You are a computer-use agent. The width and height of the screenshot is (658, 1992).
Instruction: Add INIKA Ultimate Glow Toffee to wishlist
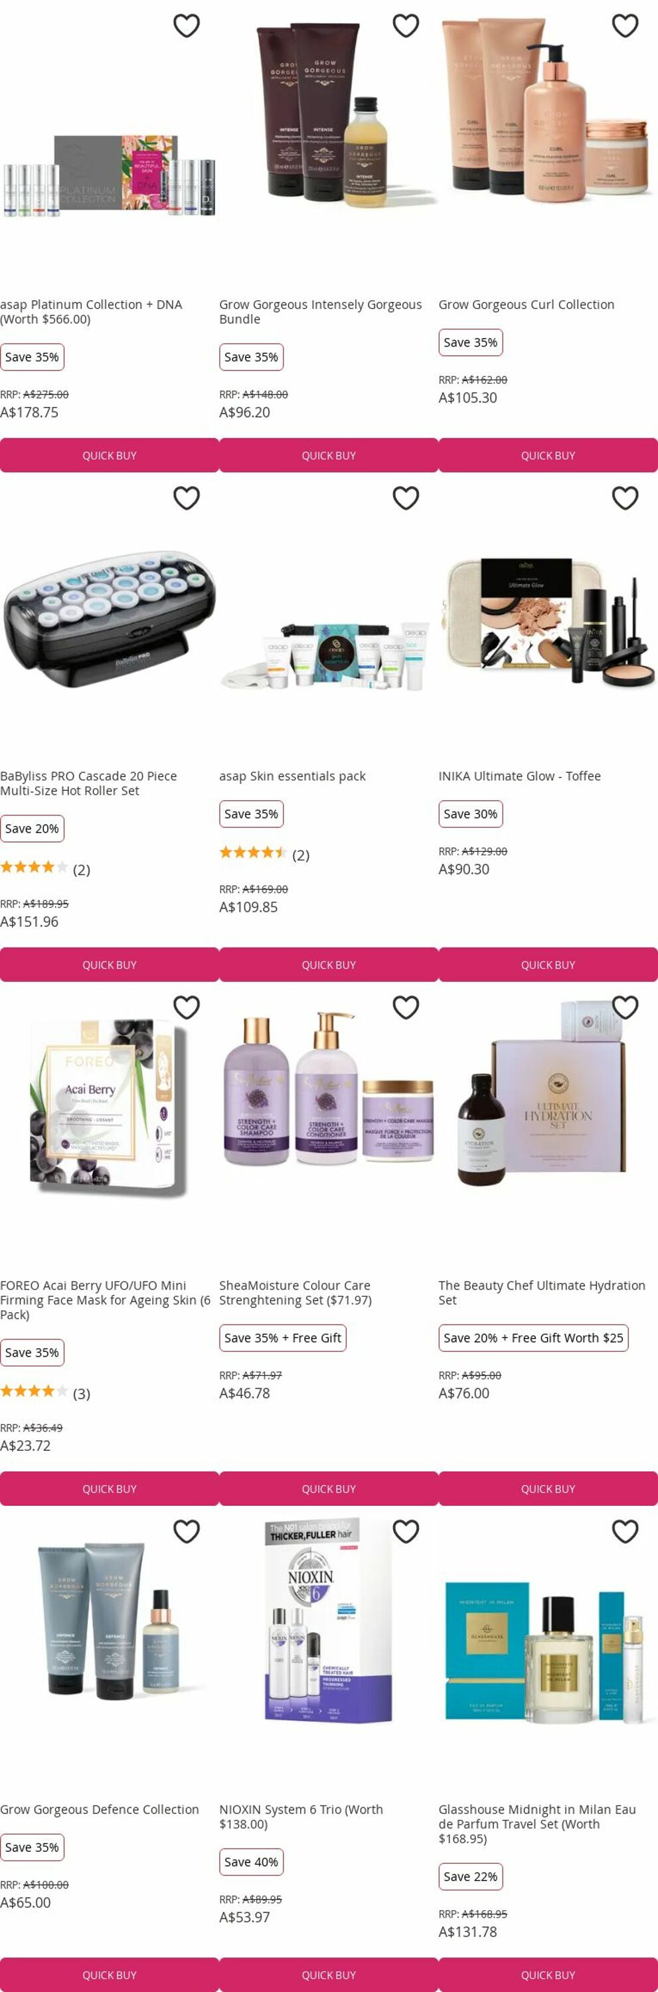point(625,498)
